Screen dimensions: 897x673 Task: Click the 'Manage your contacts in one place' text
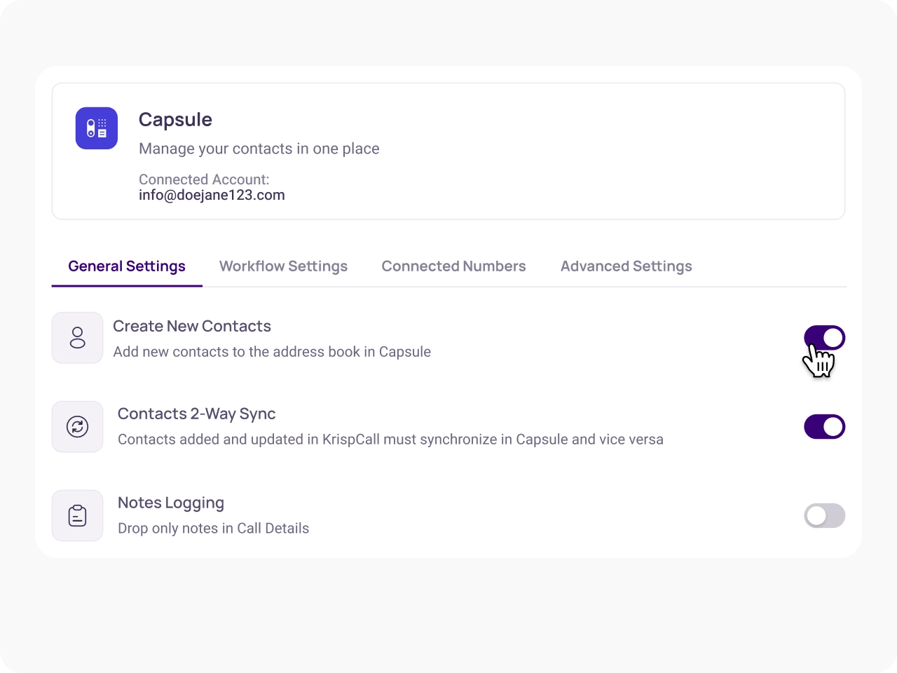pyautogui.click(x=259, y=149)
